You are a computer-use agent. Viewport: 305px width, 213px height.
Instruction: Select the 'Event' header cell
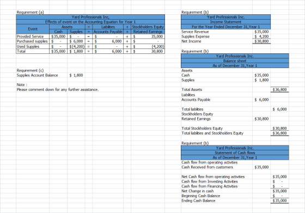(33, 29)
